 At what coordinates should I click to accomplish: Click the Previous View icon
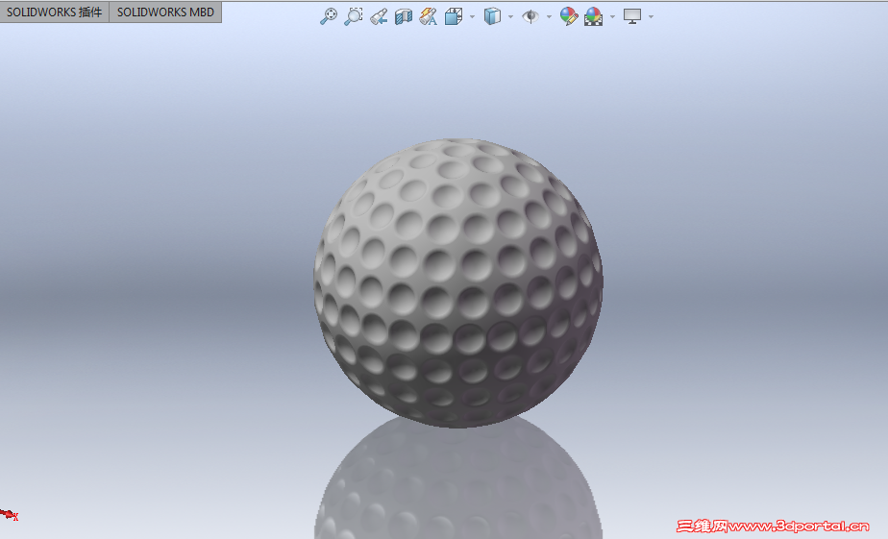coord(379,16)
